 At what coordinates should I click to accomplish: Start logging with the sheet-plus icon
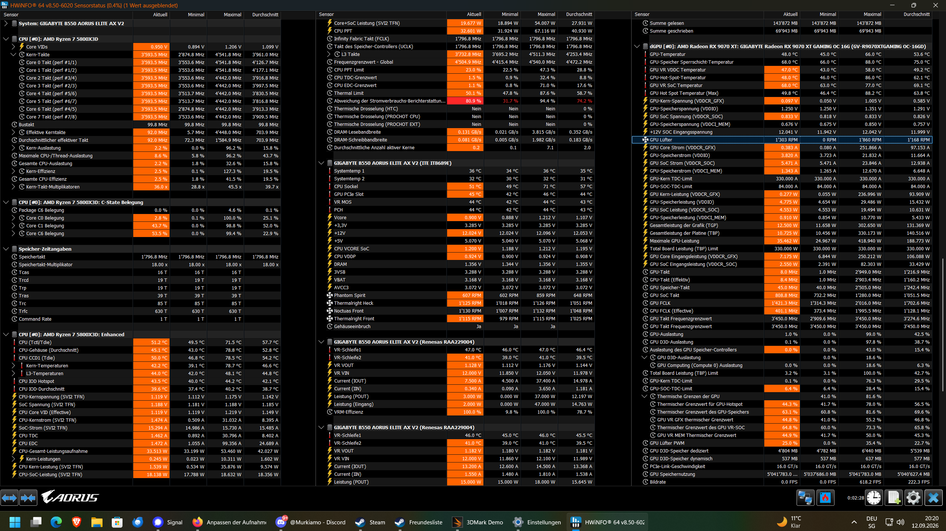894,498
